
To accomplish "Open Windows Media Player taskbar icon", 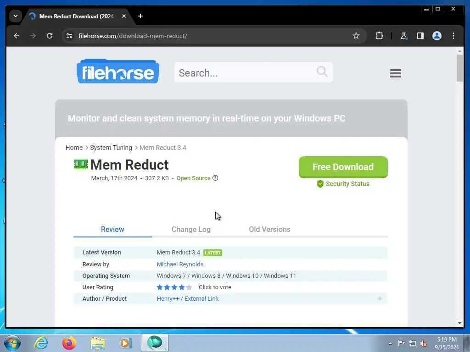I will 125,343.
